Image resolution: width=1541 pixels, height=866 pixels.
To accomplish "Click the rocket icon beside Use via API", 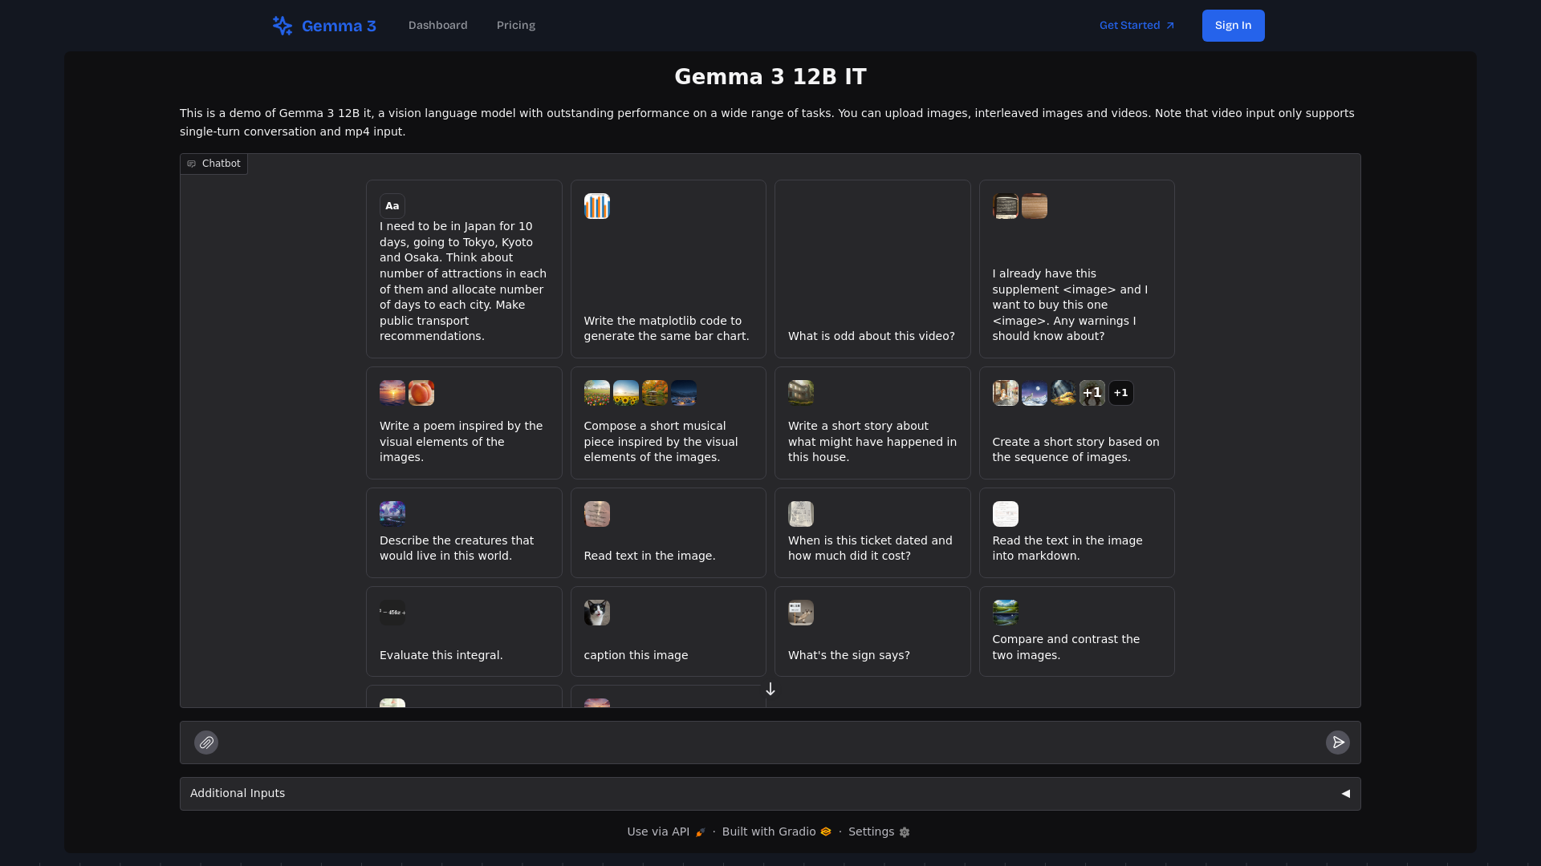I will (700, 832).
